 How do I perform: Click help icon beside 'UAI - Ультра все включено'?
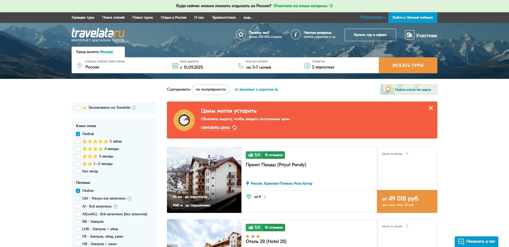[x=129, y=199]
